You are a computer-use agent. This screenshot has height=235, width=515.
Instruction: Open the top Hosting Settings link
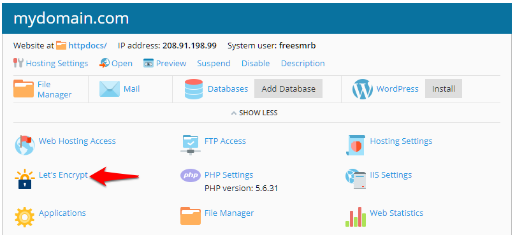pyautogui.click(x=57, y=63)
